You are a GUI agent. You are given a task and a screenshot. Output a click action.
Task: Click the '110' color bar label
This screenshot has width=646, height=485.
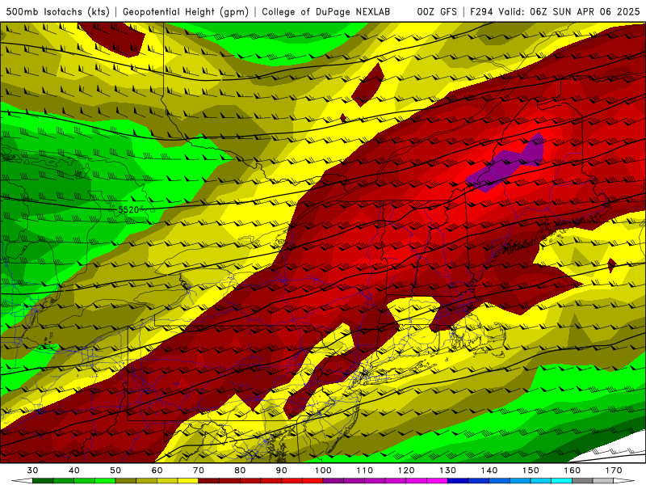[x=365, y=470]
